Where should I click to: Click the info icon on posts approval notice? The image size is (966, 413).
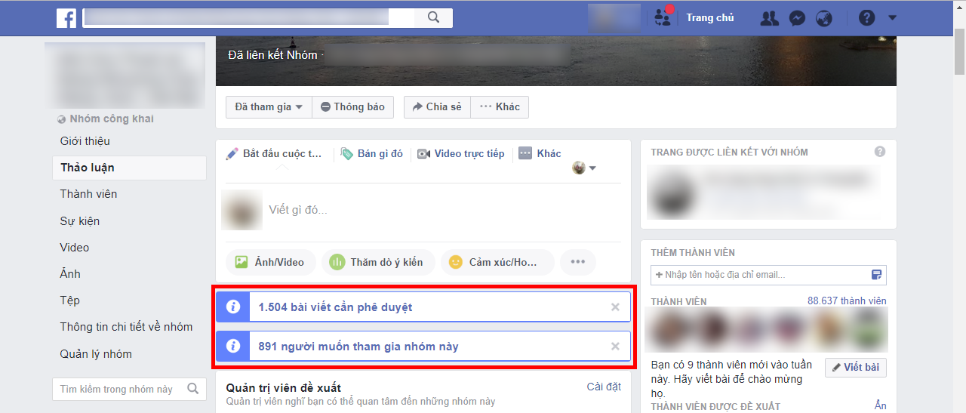click(233, 307)
